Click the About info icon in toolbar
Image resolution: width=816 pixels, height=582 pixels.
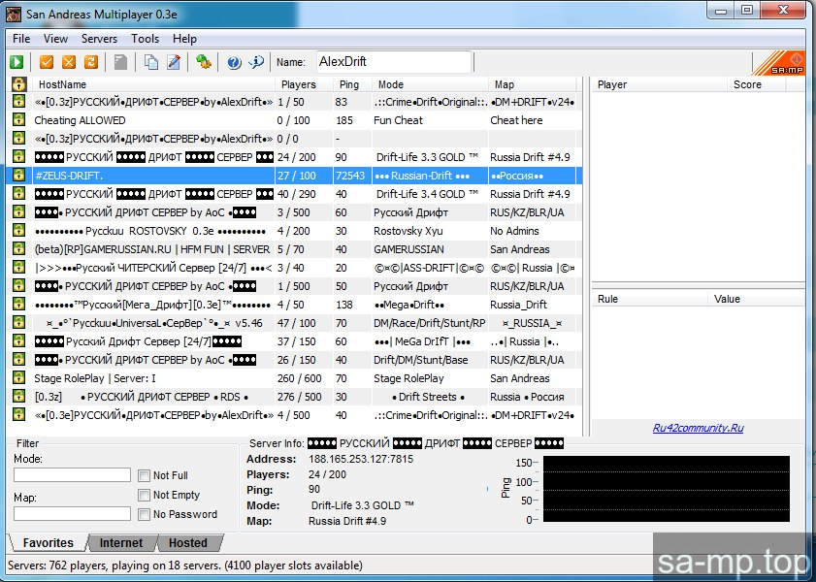coord(256,62)
